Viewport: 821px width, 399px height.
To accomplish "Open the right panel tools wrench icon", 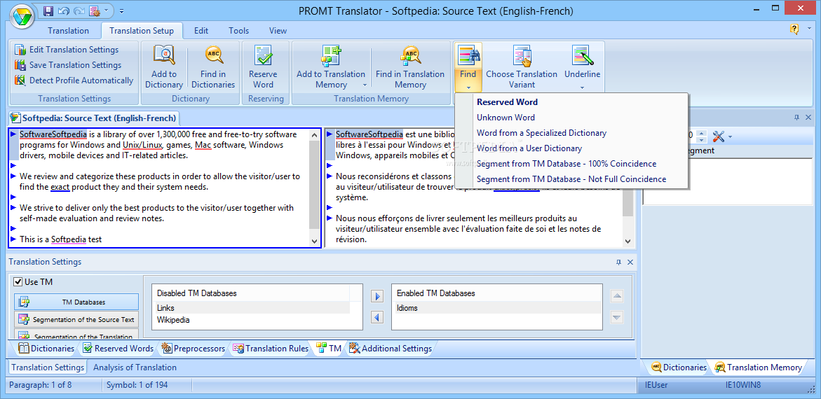I will [x=719, y=136].
